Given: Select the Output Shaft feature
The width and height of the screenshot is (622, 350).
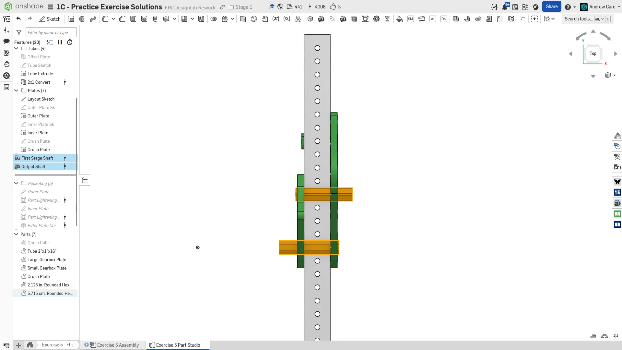Looking at the screenshot, I should [x=33, y=166].
